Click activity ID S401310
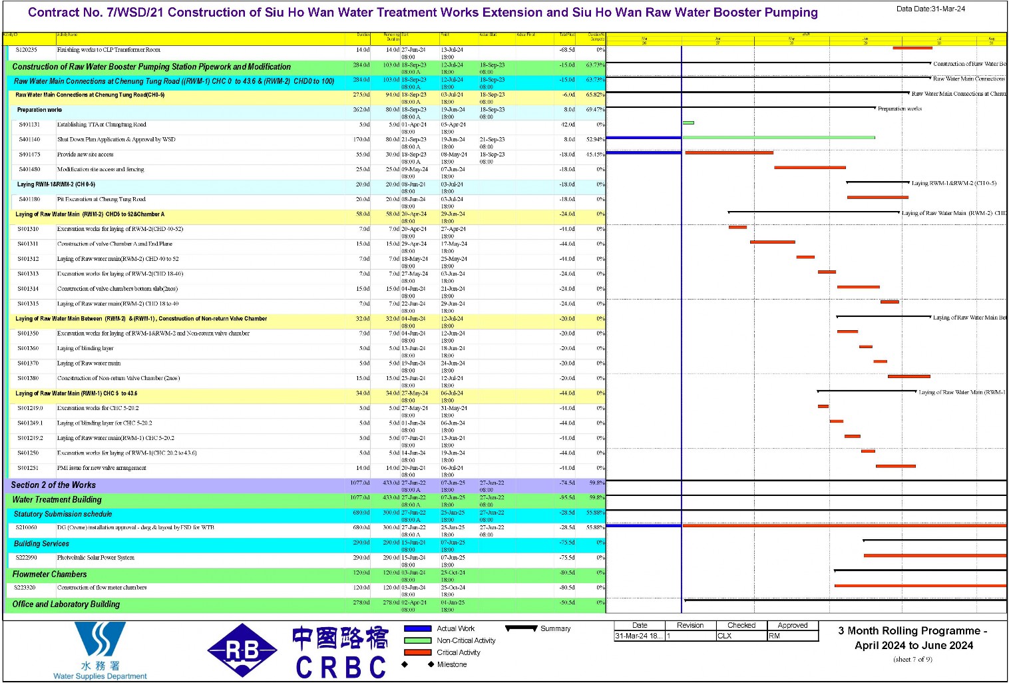Image resolution: width=1009 pixels, height=683 pixels. tap(28, 229)
